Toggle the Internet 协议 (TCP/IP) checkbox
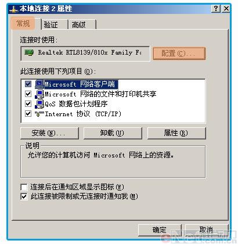Screen dimensions: 238x244 (x=28, y=114)
